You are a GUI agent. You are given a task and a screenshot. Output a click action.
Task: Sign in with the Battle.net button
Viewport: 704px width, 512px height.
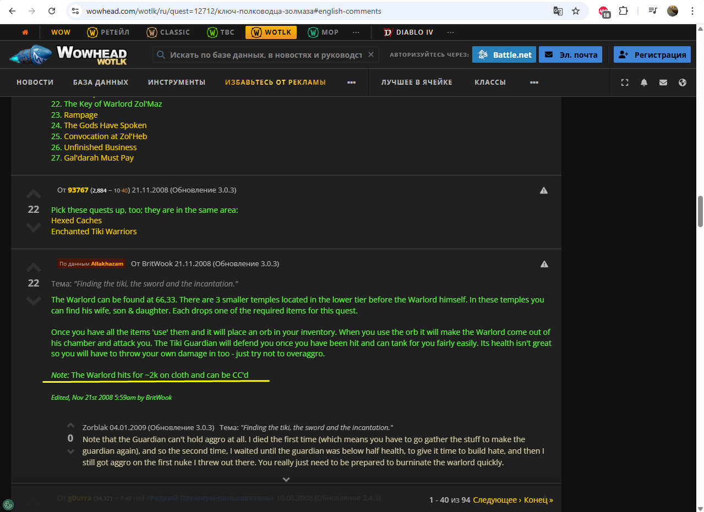click(x=504, y=54)
